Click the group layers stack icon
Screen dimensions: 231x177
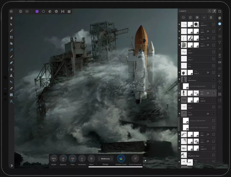pos(190,17)
